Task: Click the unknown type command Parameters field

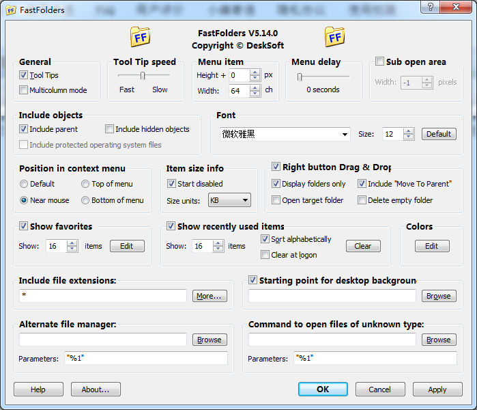Action: pos(375,358)
